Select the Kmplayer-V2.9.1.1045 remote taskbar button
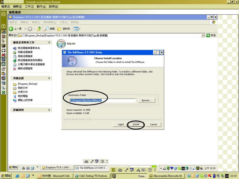The height and width of the screenshot is (179, 239). coord(58,168)
